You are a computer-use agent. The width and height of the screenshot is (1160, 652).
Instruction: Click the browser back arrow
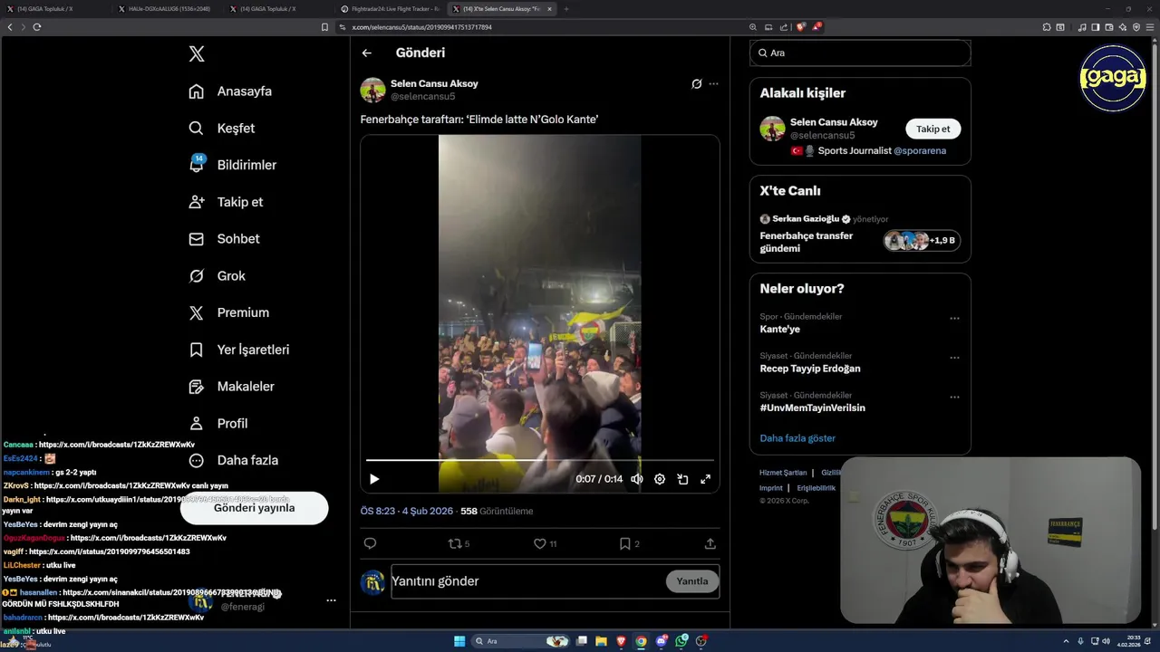tap(10, 27)
